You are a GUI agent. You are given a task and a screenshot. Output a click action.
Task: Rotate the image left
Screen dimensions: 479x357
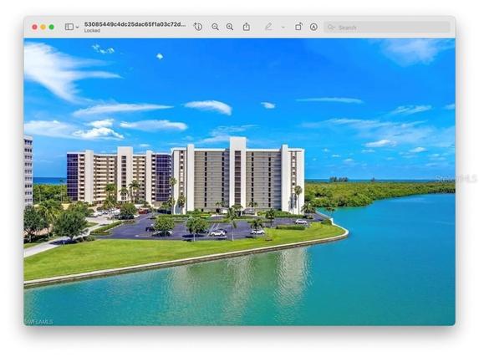298,27
